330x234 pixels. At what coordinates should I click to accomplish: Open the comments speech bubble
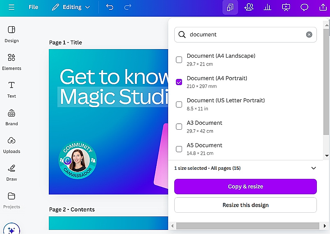pos(304,7)
